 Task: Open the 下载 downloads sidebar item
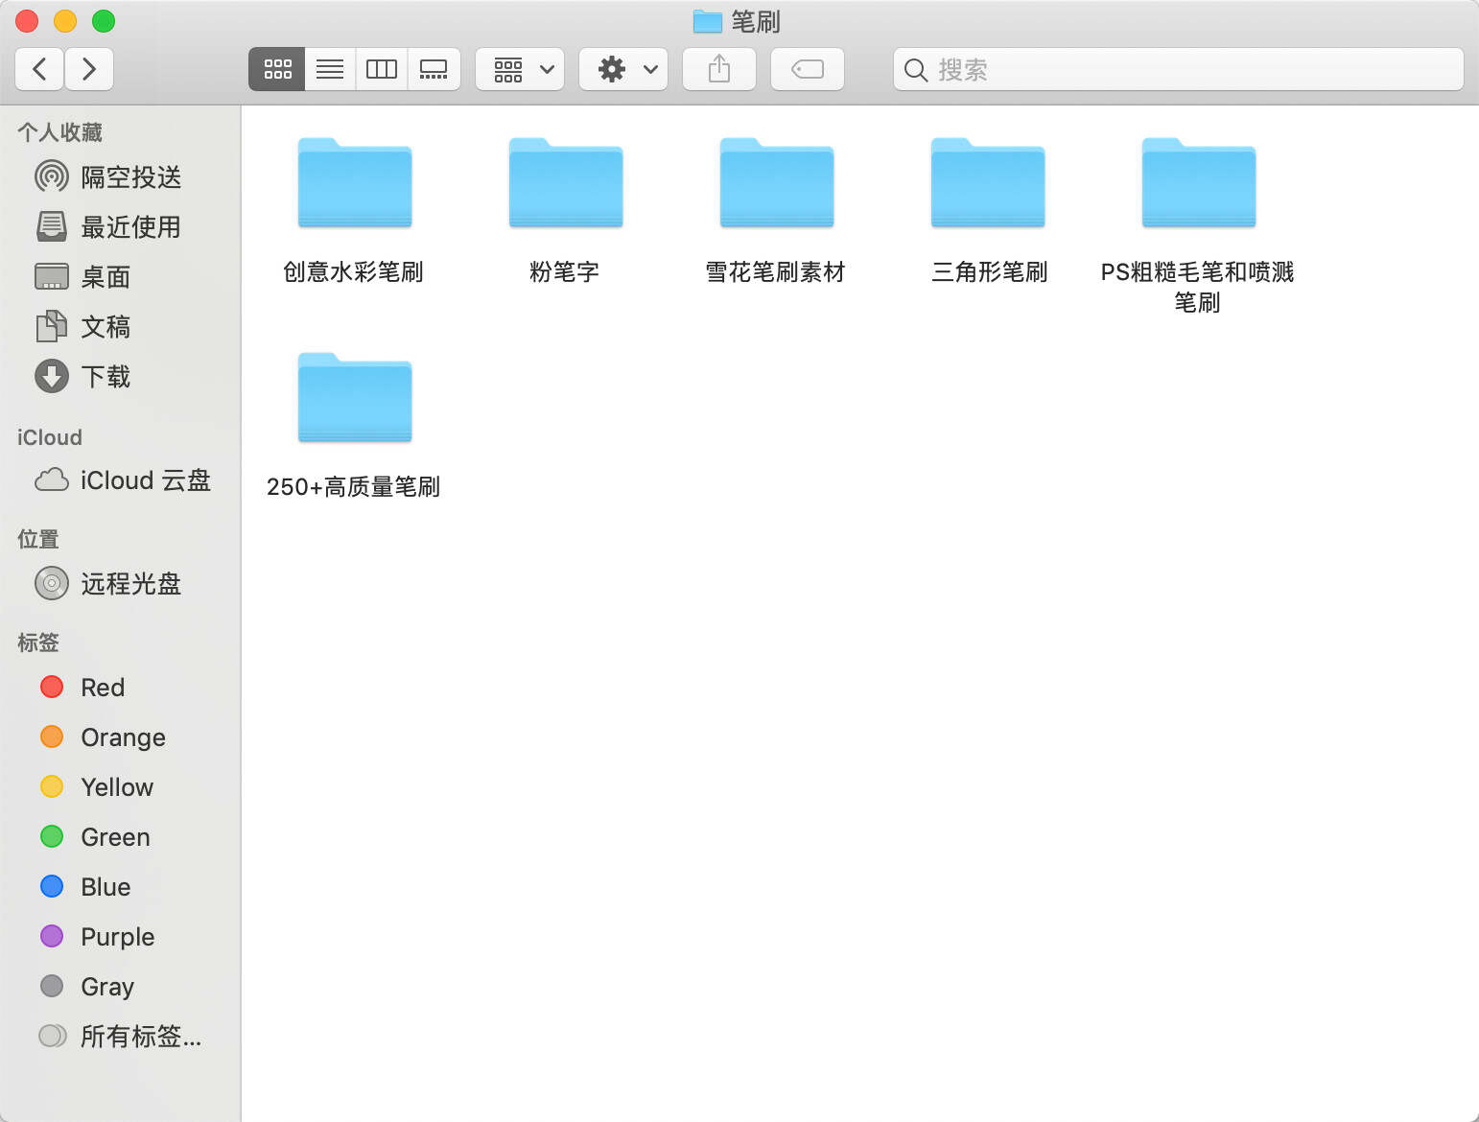[105, 377]
